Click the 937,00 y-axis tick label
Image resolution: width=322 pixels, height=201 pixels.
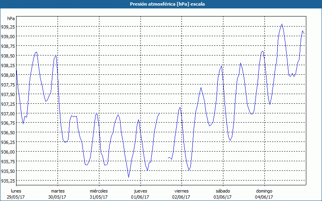tap(8, 113)
